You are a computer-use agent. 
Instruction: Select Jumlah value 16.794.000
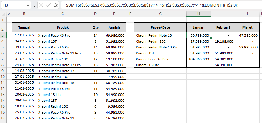(114, 118)
